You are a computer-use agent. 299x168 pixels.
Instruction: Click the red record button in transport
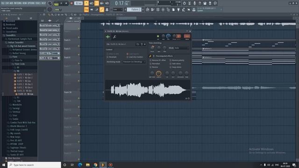(71, 3)
